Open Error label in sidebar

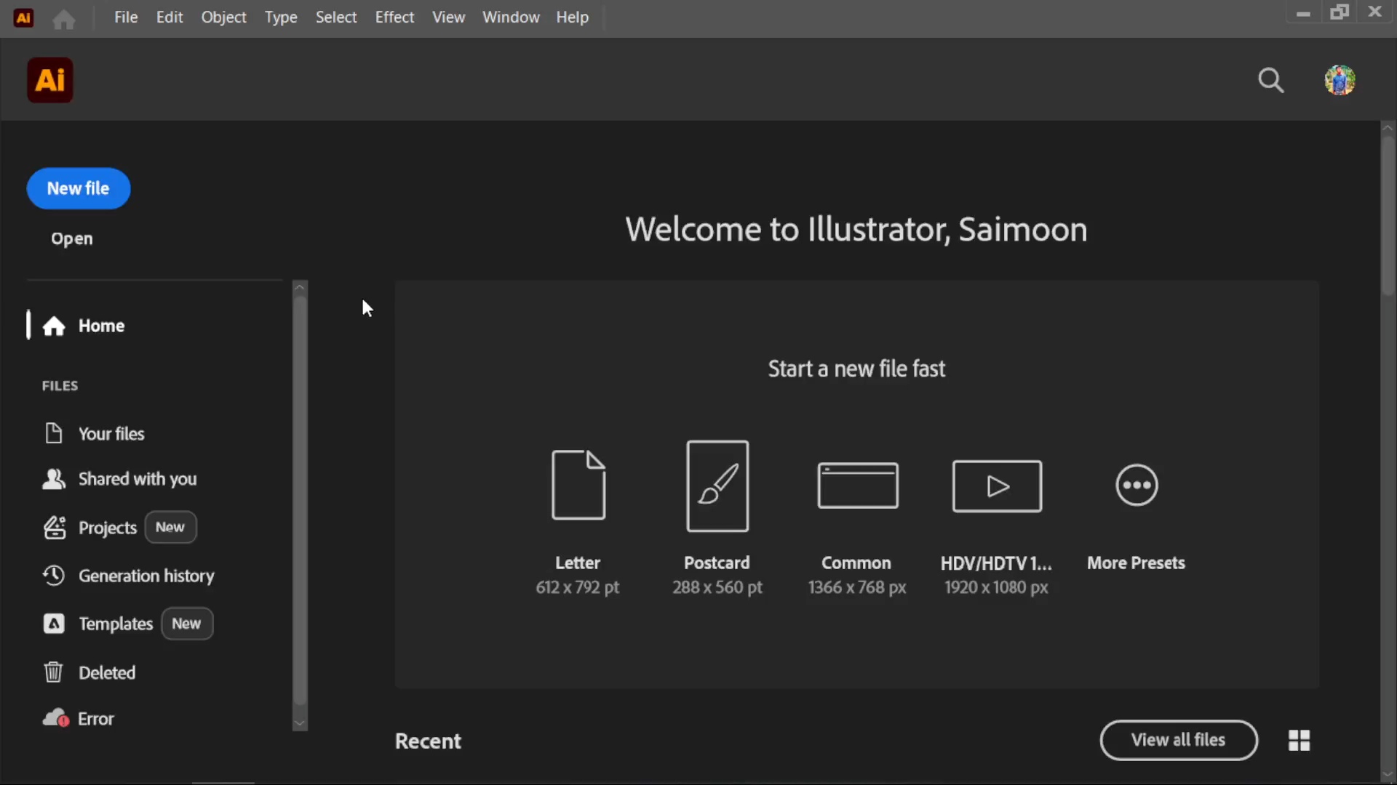pyautogui.click(x=96, y=719)
